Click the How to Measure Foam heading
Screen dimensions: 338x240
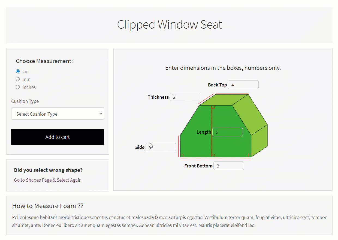(48, 206)
